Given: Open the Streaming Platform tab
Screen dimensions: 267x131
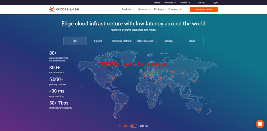Looking at the screenshot, I should [122, 41].
